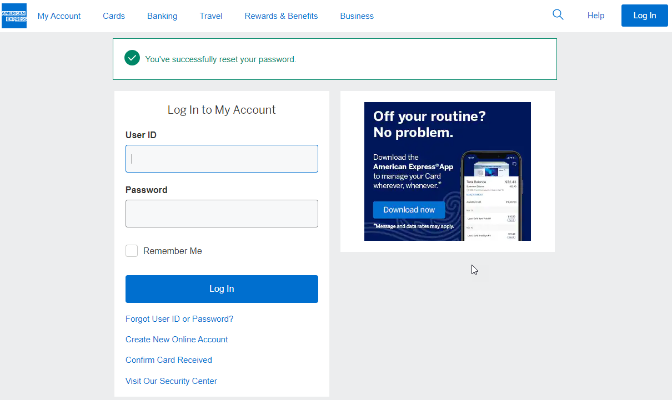This screenshot has height=400, width=672.
Task: Expand the Rewards & Benefits menu
Action: 281,16
